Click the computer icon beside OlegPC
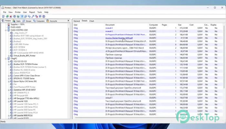 pos(9,58)
